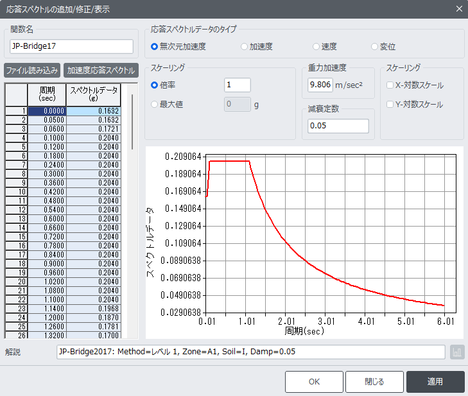Select period cell 0.1000 in row 4
This screenshot has height=396, width=468.
[47, 138]
